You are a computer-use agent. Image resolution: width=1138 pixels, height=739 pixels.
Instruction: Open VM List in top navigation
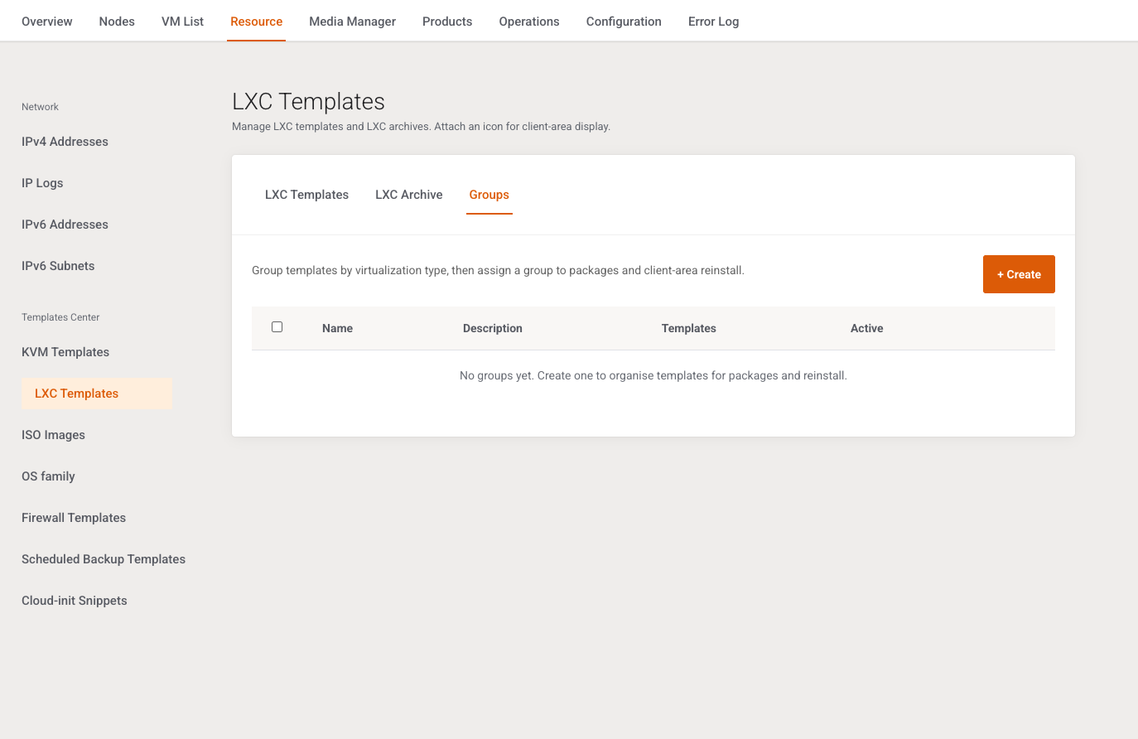(182, 22)
